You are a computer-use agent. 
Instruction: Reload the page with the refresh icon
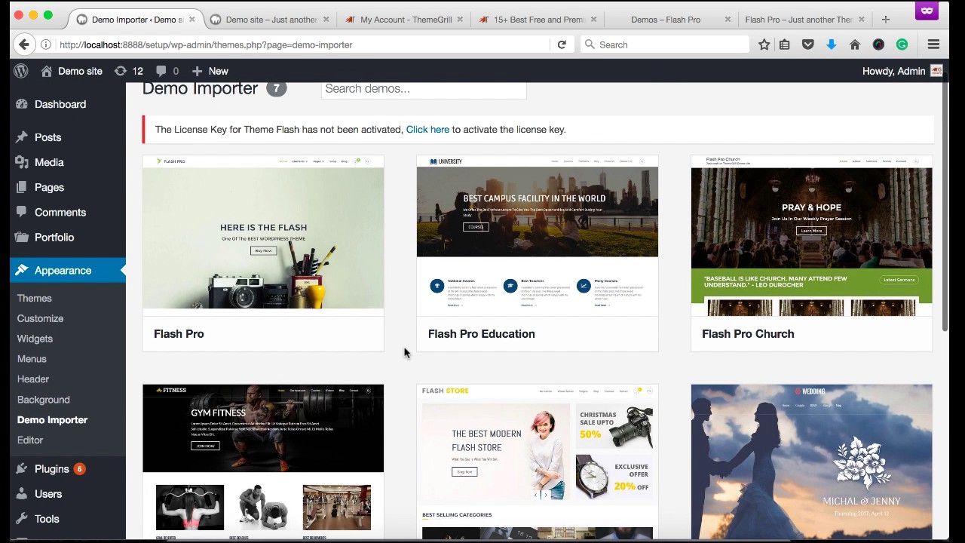pyautogui.click(x=562, y=44)
